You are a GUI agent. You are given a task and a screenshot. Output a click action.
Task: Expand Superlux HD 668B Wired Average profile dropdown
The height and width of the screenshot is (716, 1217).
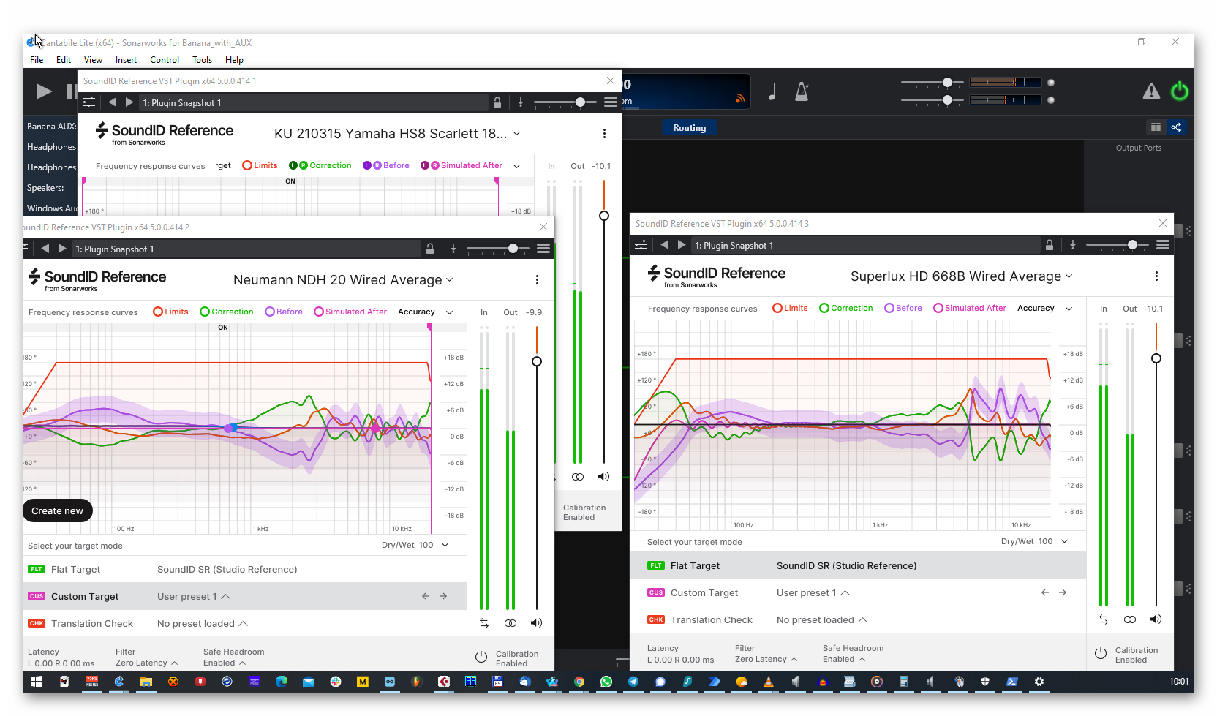pyautogui.click(x=961, y=276)
